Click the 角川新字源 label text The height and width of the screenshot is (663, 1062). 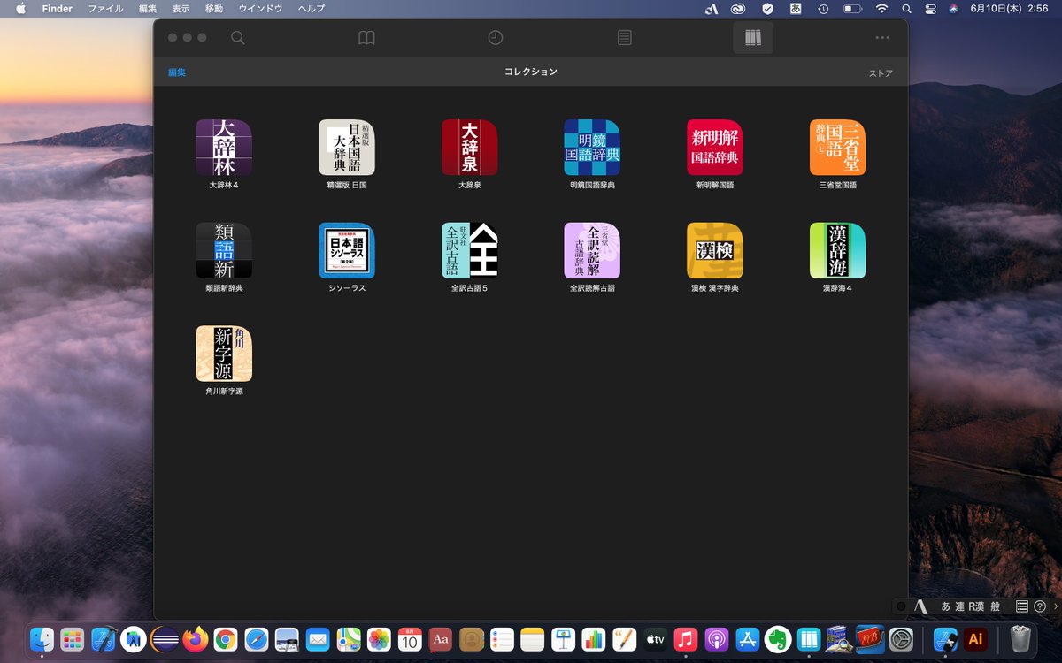point(224,391)
